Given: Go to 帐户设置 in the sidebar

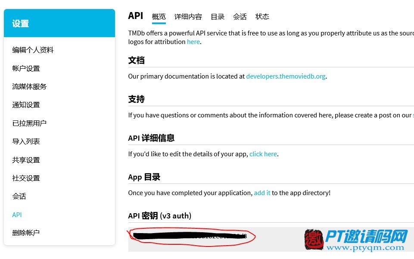Looking at the screenshot, I should (x=26, y=68).
